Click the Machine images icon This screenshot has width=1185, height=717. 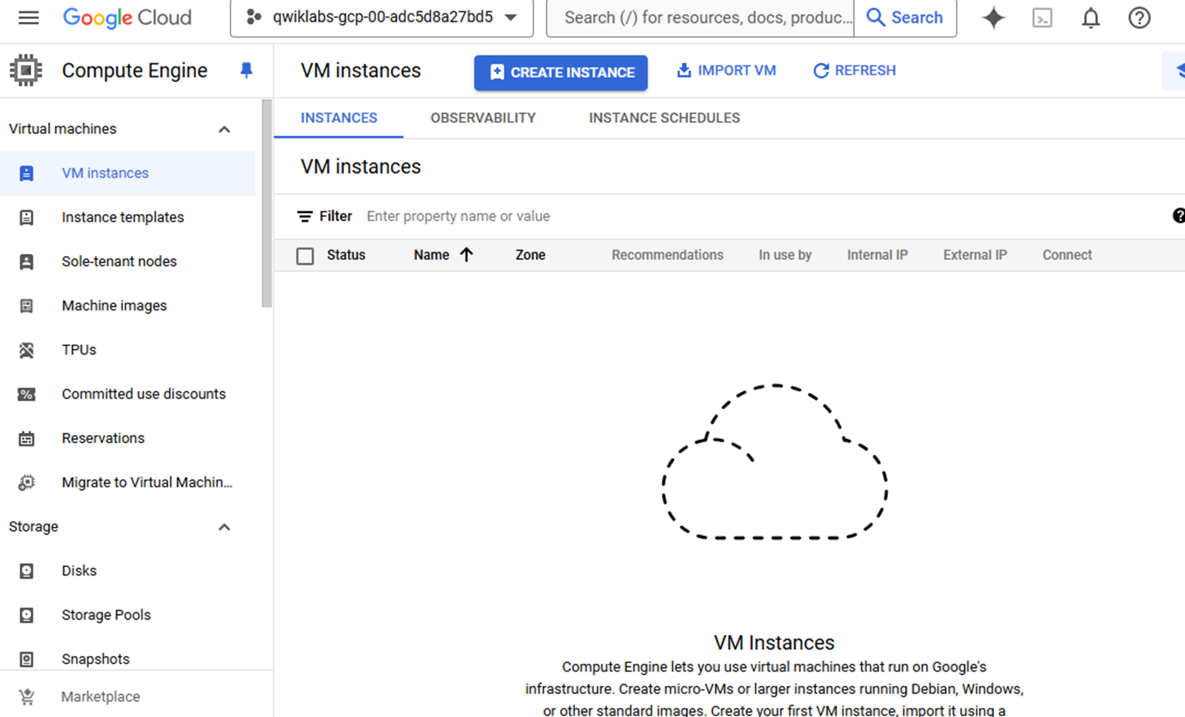26,305
